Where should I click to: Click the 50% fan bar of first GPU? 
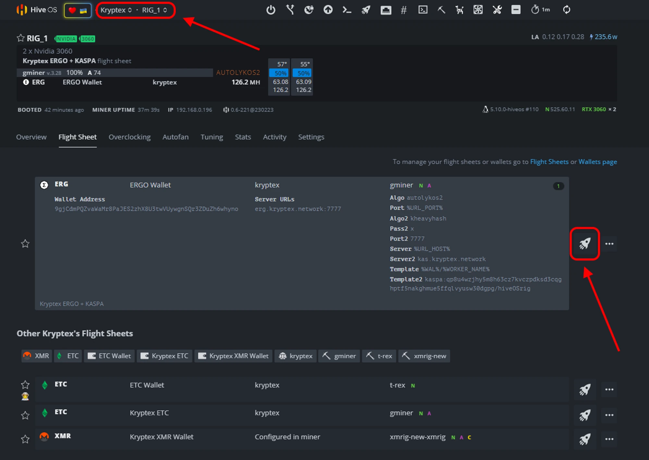tap(279, 73)
